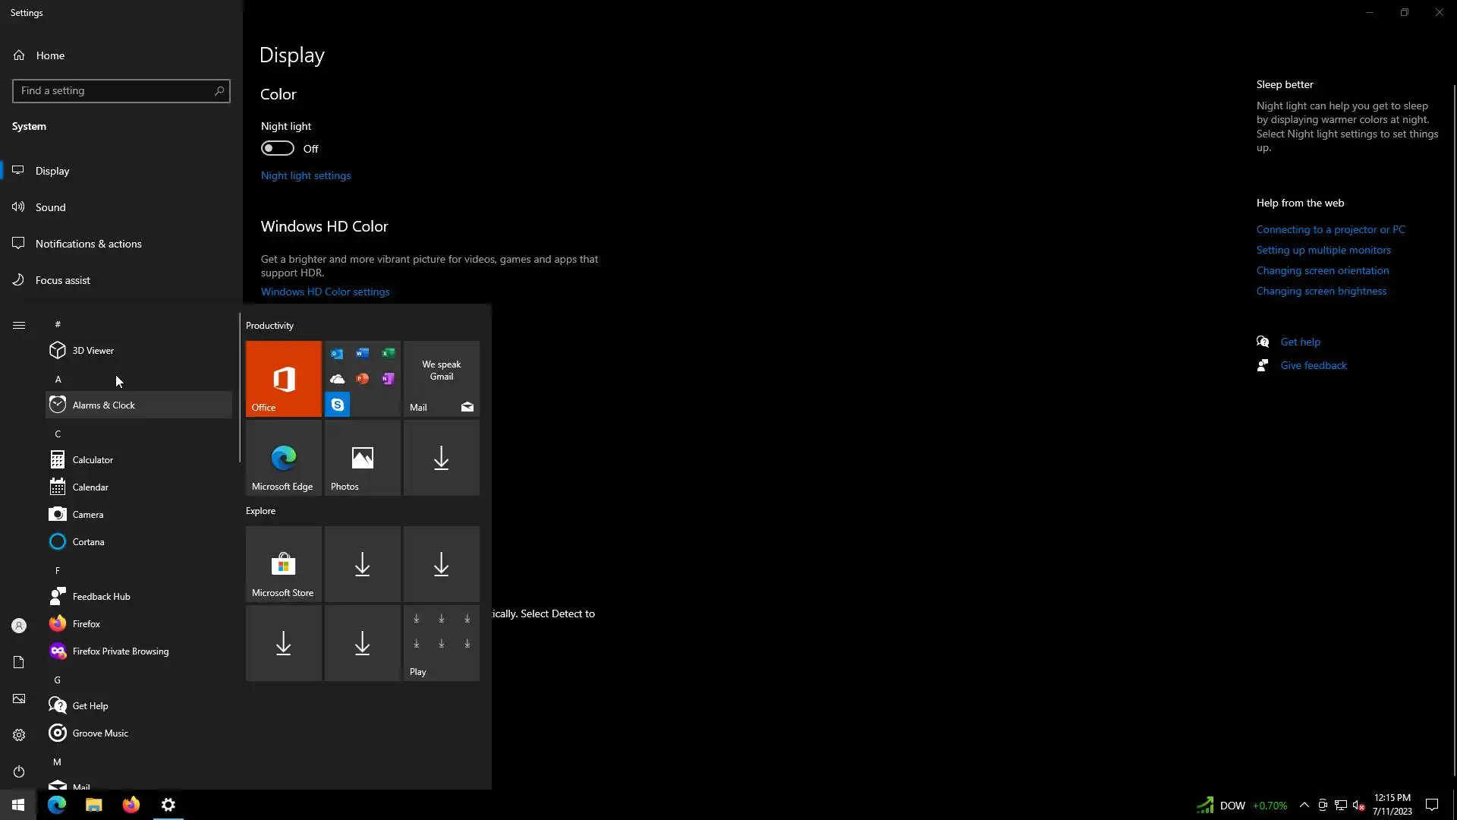Image resolution: width=1457 pixels, height=820 pixels.
Task: Click the Give feedback link
Action: (1313, 365)
